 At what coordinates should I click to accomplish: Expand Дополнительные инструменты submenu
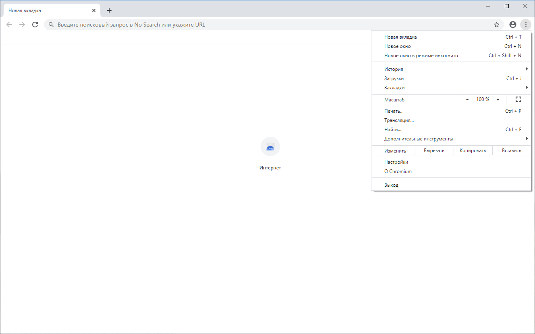click(451, 139)
